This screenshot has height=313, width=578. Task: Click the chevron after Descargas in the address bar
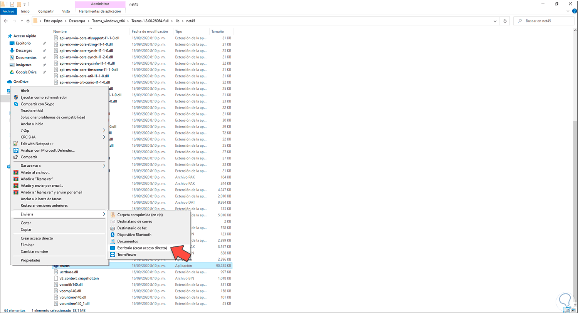click(89, 21)
